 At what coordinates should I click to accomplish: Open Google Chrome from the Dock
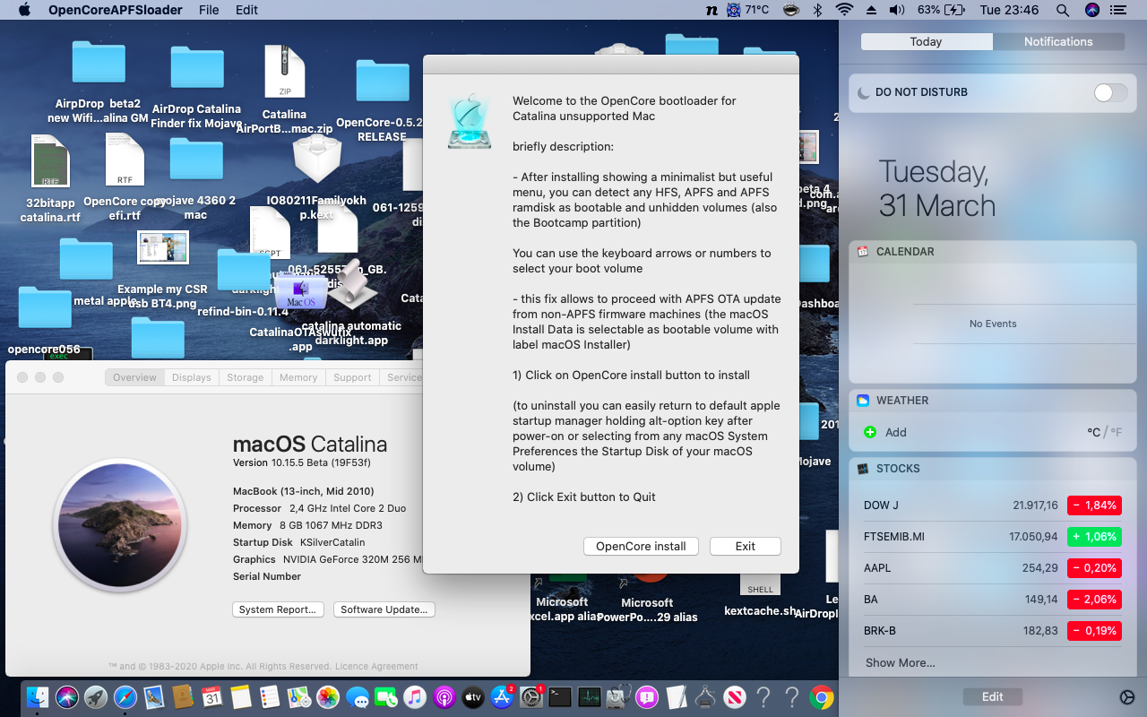[x=821, y=696]
